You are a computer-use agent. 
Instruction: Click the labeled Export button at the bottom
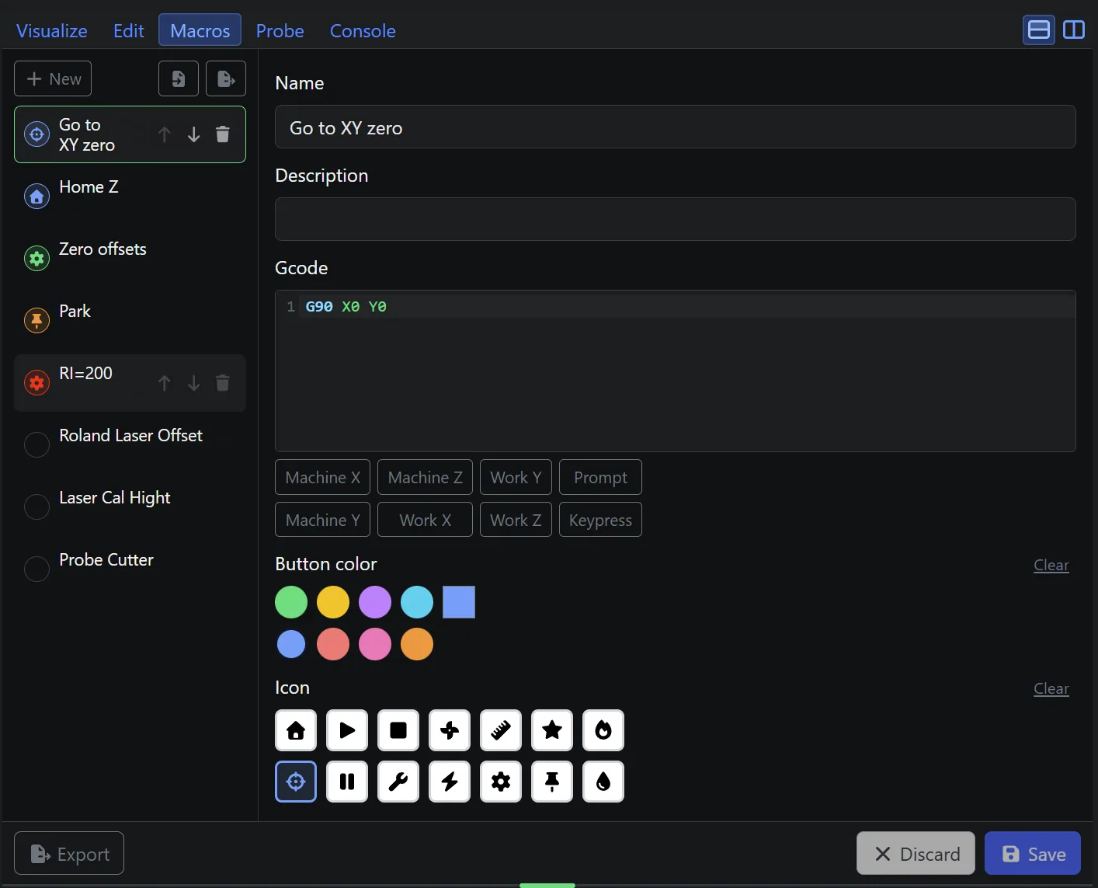(x=69, y=853)
